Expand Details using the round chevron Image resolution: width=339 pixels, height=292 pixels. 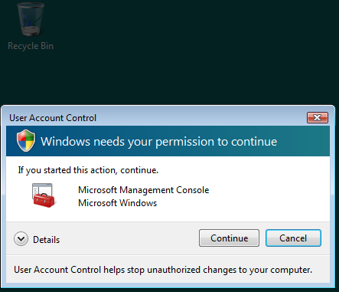21,239
